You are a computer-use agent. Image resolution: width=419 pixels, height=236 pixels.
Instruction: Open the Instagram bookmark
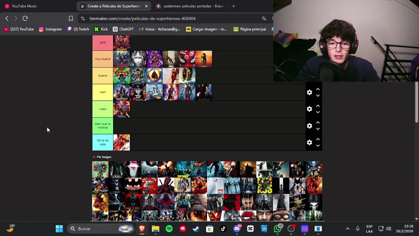(50, 29)
